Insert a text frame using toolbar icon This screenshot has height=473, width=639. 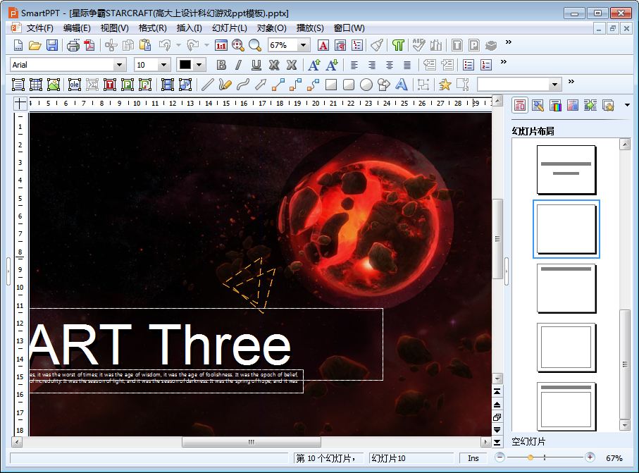click(18, 85)
